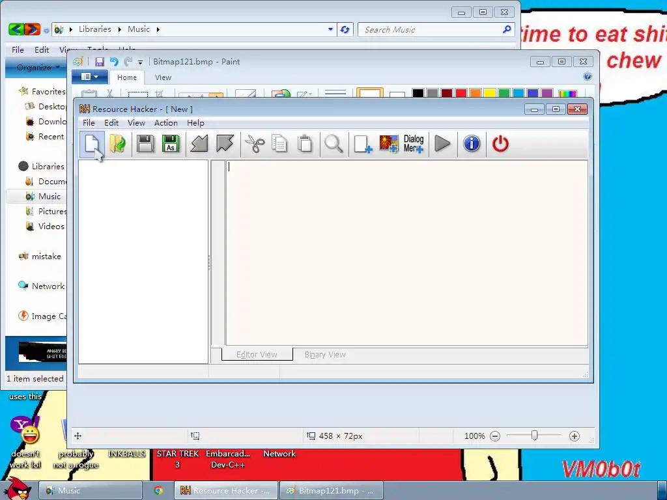
Task: Pick the black color swatch in Paint
Action: pos(418,92)
